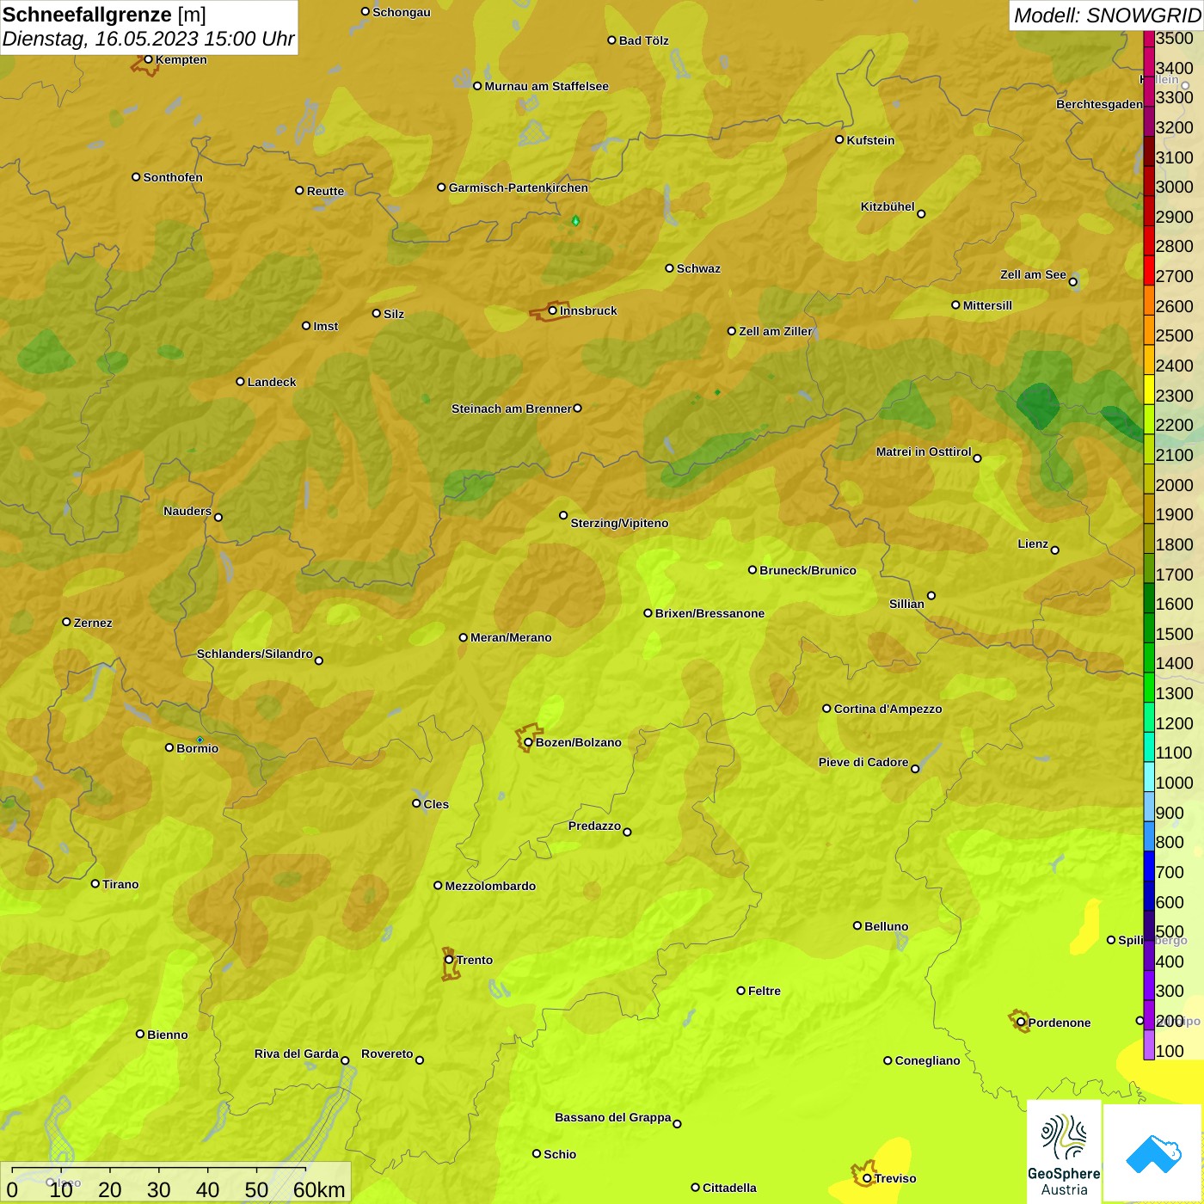Click the Kempten location marker dot
The width and height of the screenshot is (1204, 1204).
coord(148,59)
